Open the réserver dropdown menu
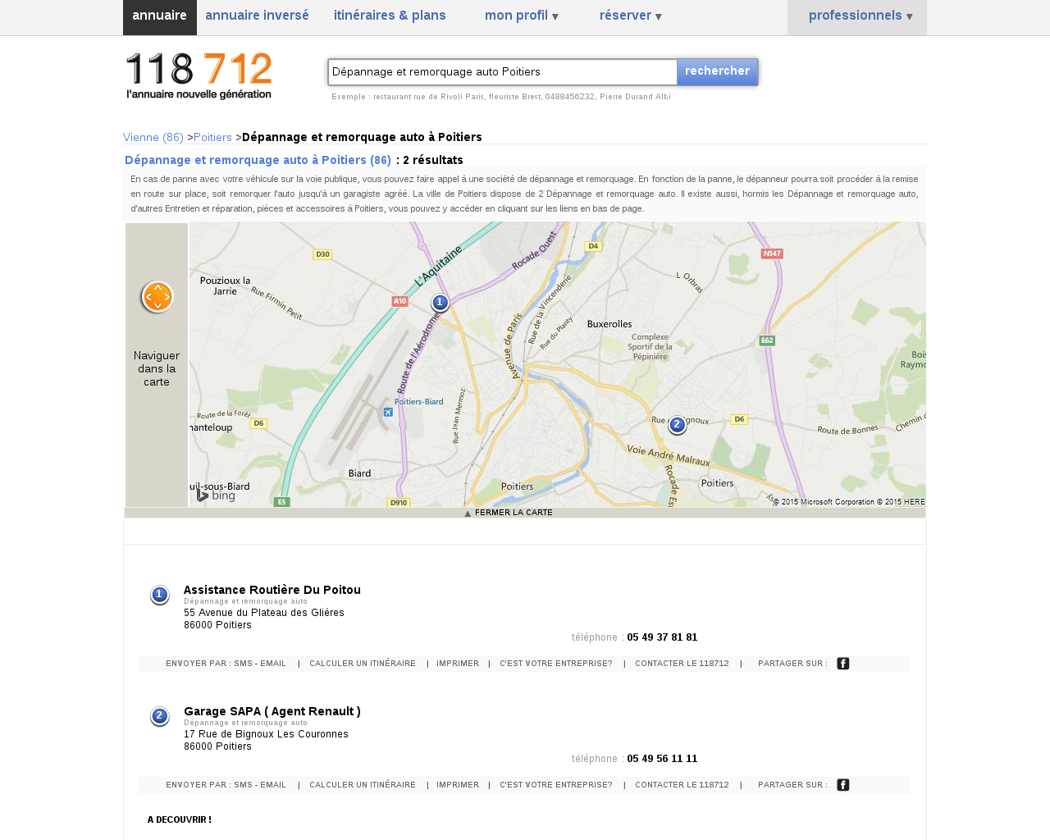The height and width of the screenshot is (840, 1050). click(631, 16)
